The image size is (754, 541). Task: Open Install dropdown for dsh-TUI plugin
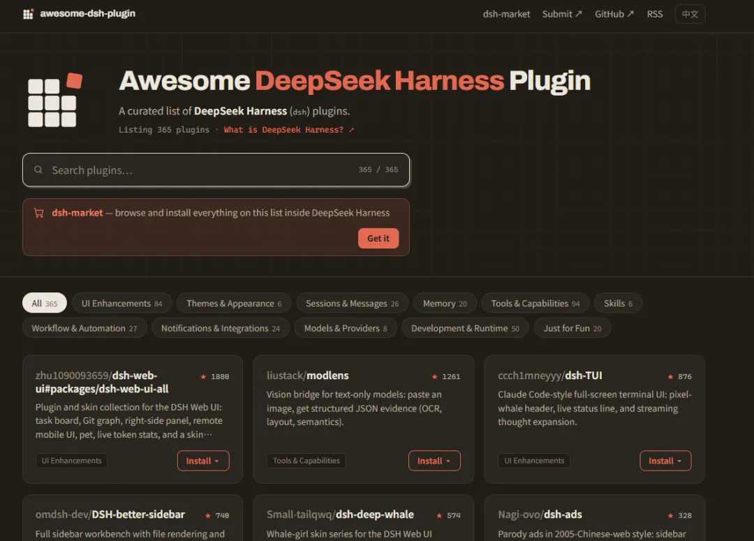click(x=665, y=461)
